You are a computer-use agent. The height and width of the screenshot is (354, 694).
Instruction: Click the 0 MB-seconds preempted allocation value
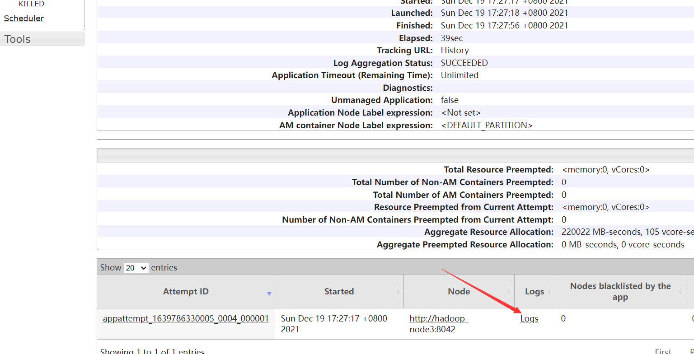tap(623, 244)
